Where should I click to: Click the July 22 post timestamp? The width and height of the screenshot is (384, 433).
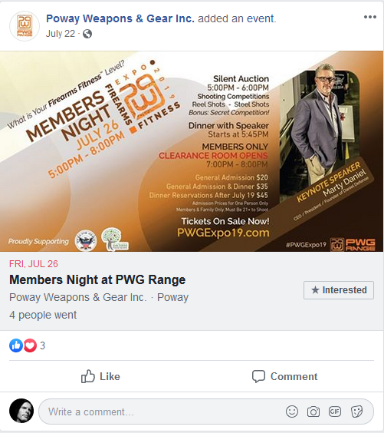click(x=61, y=34)
